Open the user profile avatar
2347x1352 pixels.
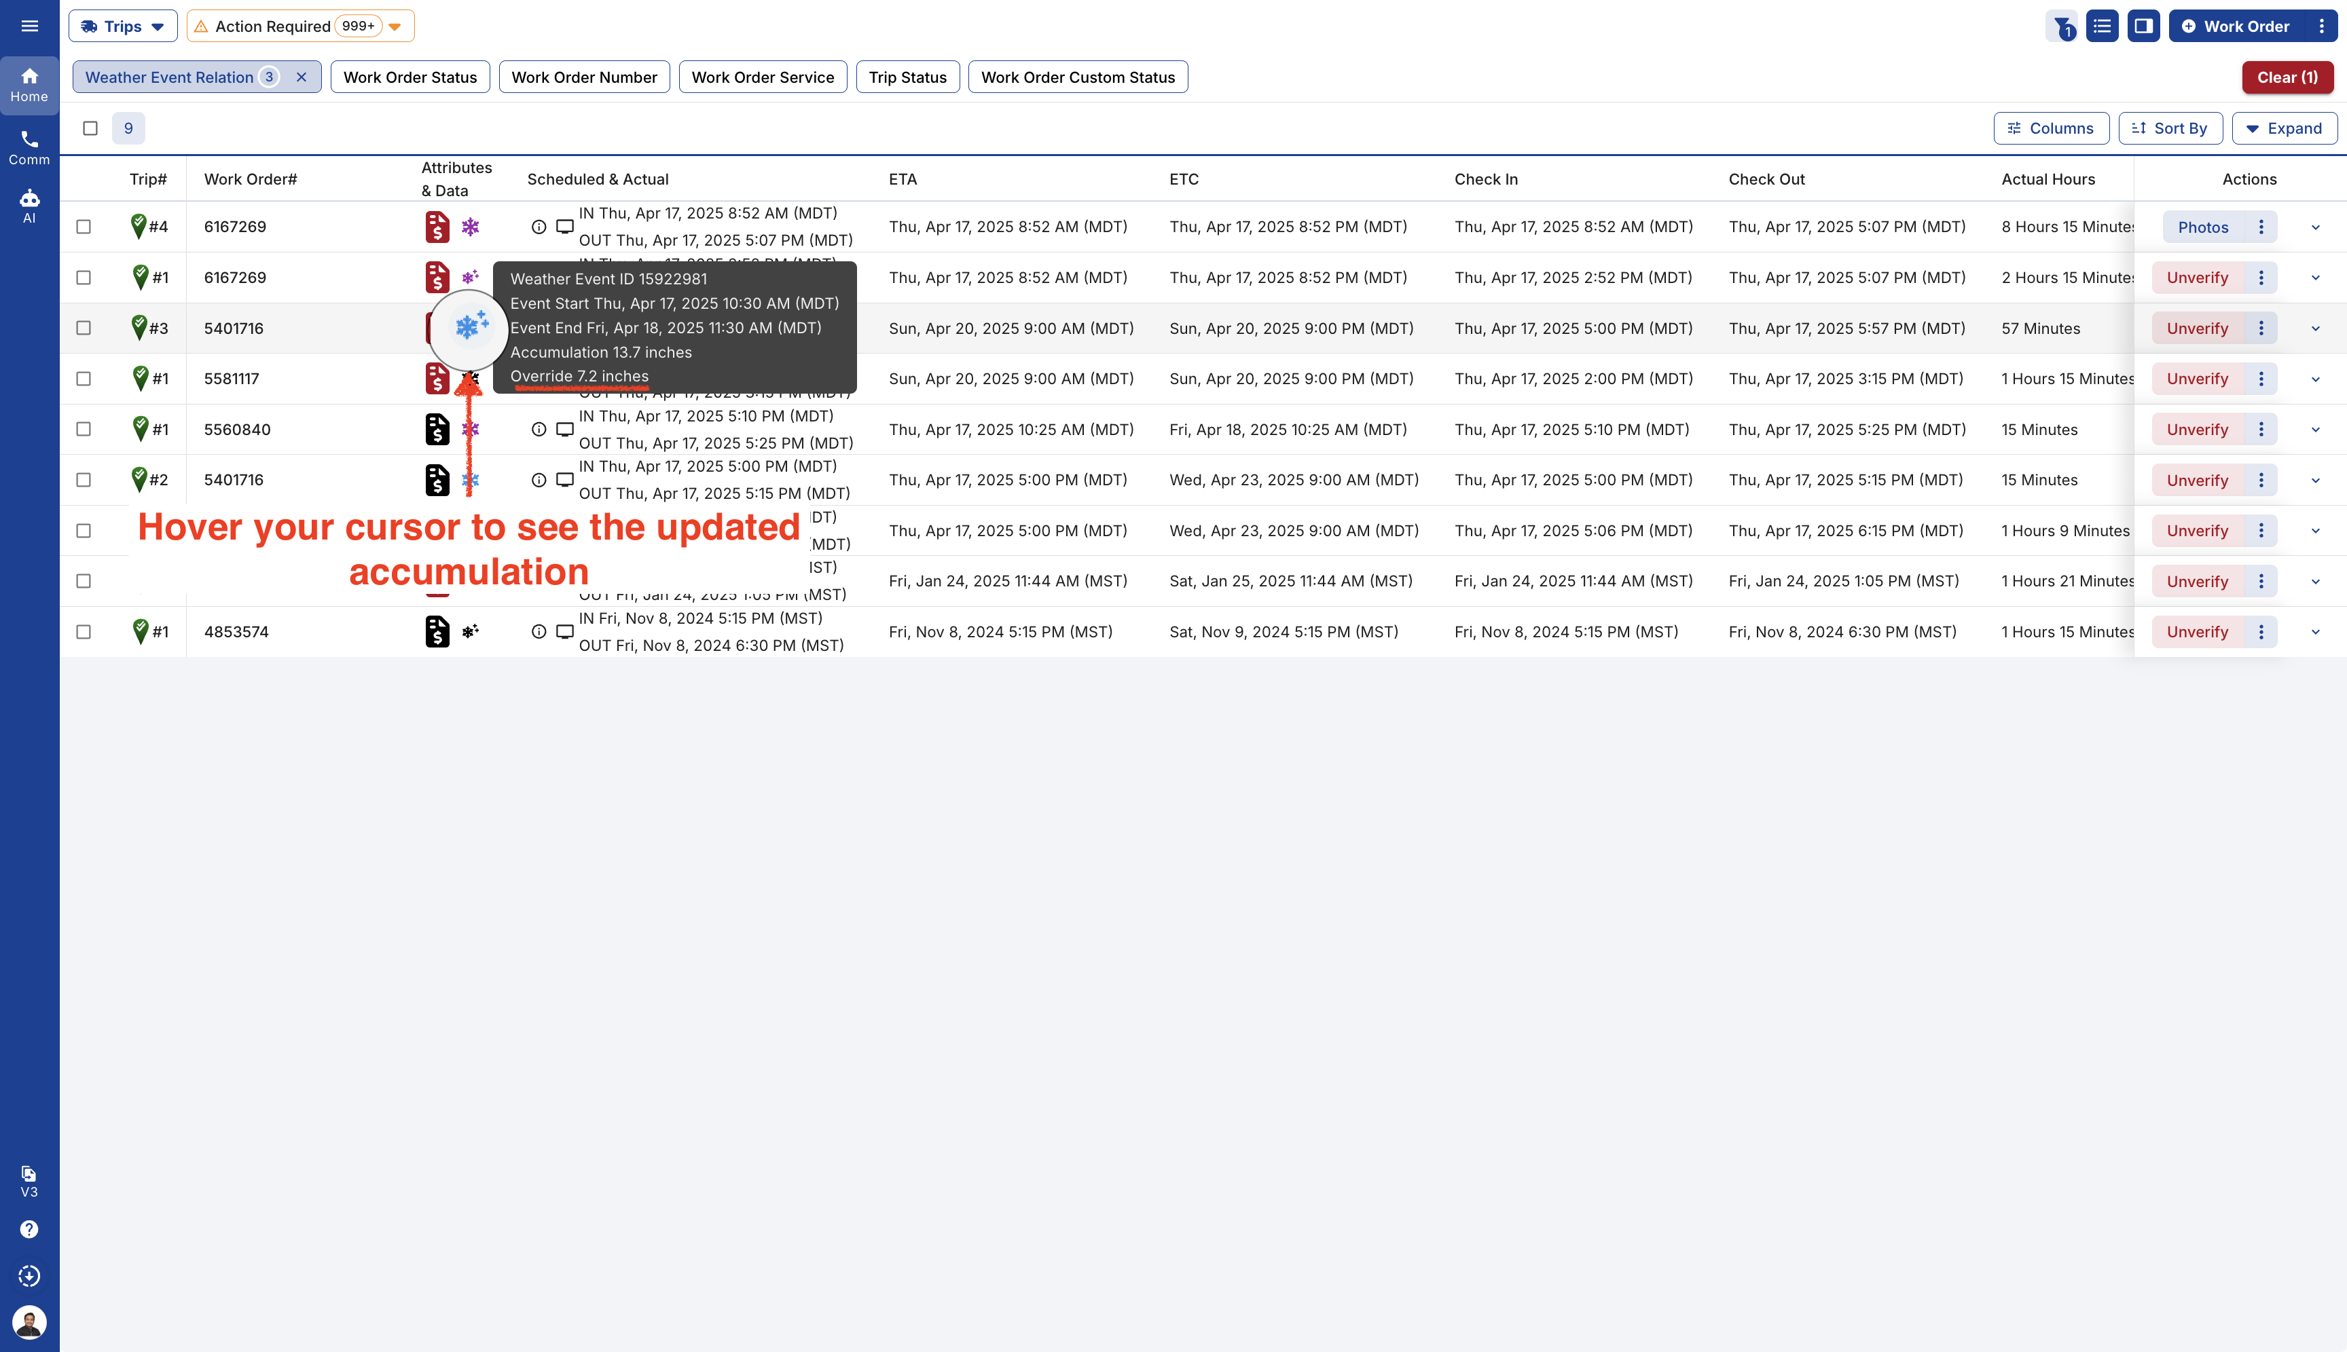[x=30, y=1321]
